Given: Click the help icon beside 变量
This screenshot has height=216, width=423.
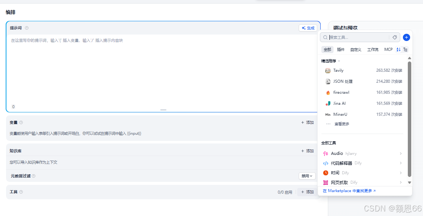Looking at the screenshot, I should click(21, 123).
